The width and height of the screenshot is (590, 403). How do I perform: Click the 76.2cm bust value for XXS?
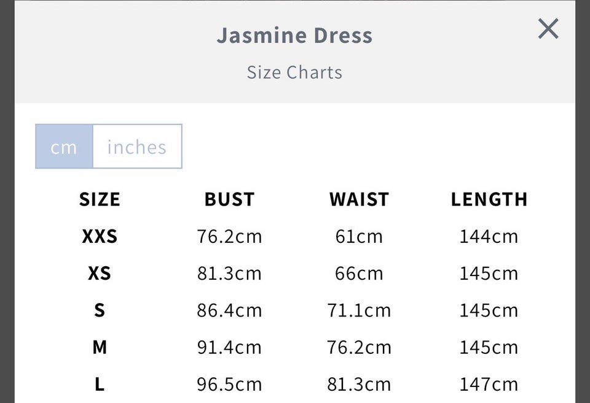(x=229, y=236)
